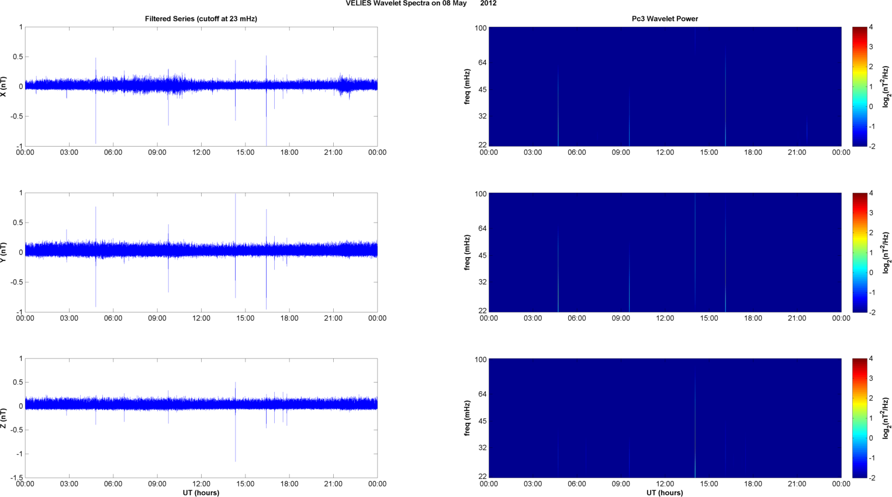Click the spike near 04:50 in X filtered series

(96, 100)
